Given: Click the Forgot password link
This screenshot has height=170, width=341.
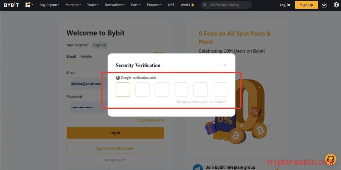Looking at the screenshot, I should coord(150,120).
